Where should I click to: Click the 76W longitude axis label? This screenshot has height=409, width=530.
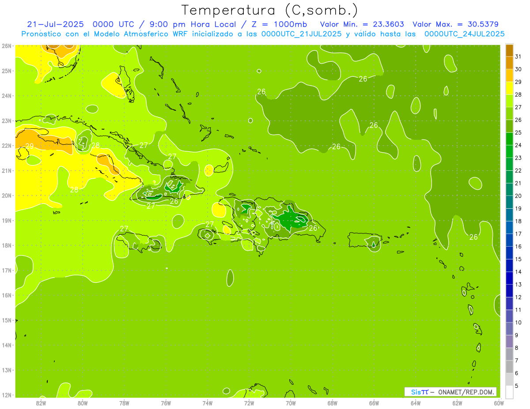pos(166,403)
